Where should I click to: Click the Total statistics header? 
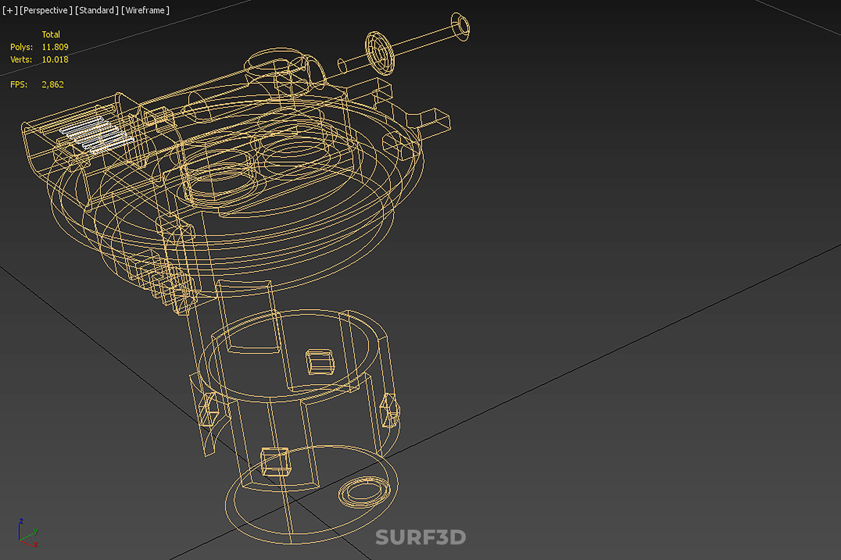pos(51,34)
